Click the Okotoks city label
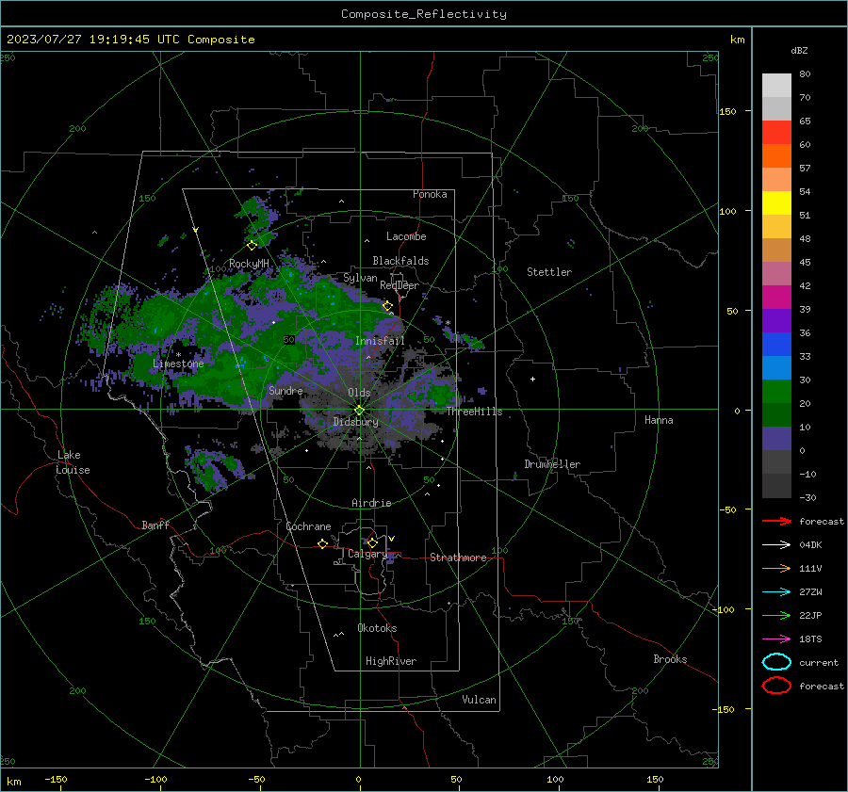The width and height of the screenshot is (848, 792). coord(377,628)
